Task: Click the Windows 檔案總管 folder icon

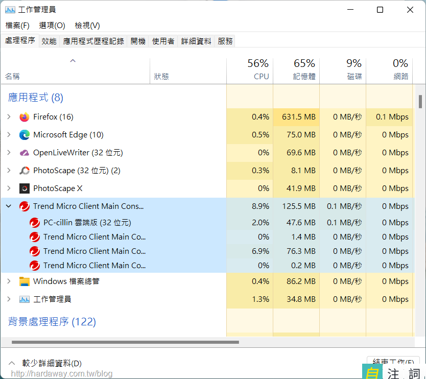Action: pyautogui.click(x=24, y=281)
